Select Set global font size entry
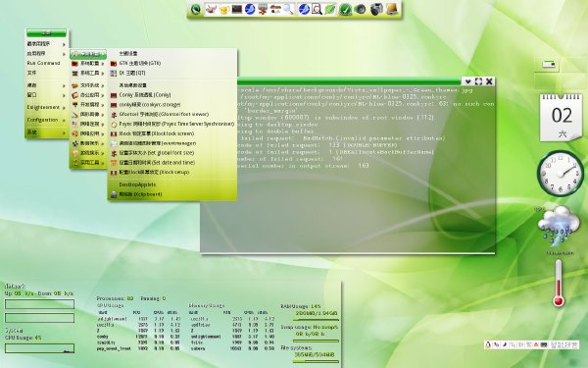The height and width of the screenshot is (368, 588). tap(172, 153)
